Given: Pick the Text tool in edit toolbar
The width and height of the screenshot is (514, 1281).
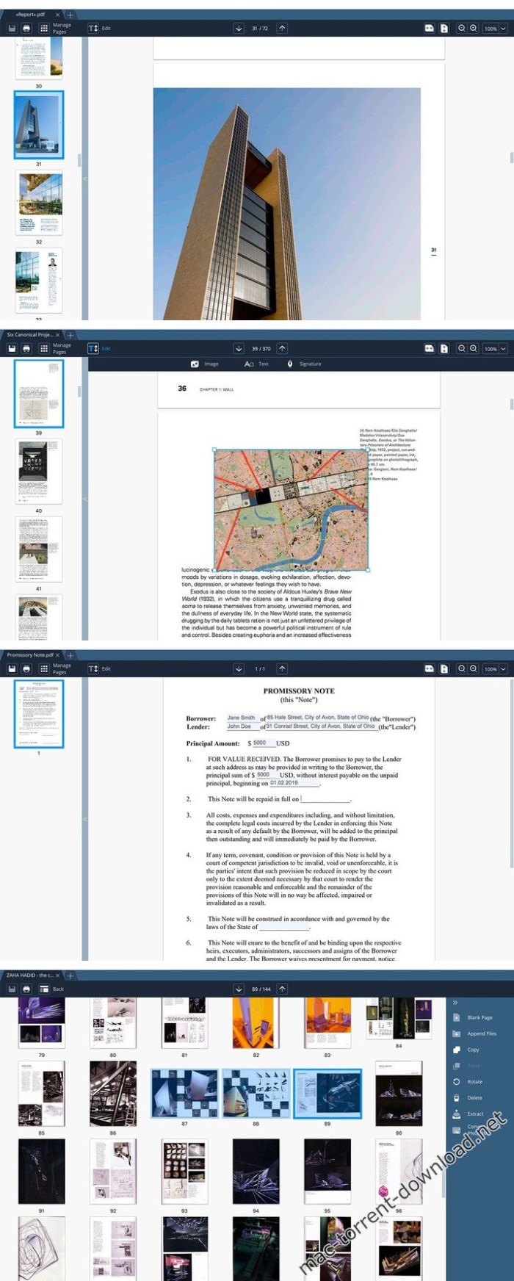Looking at the screenshot, I should (257, 364).
